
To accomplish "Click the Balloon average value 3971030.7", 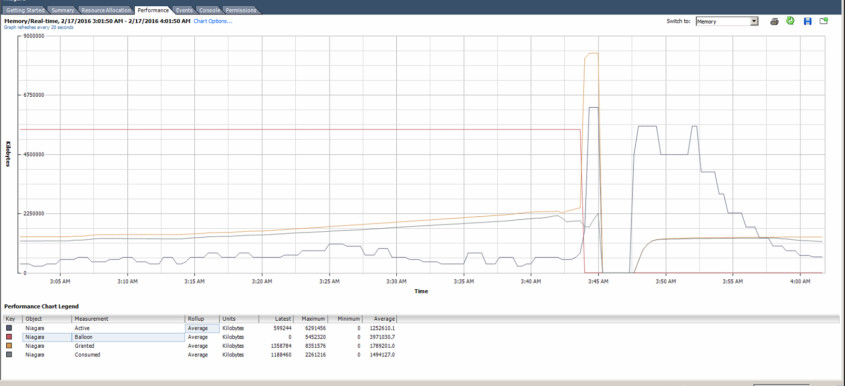I will (382, 337).
